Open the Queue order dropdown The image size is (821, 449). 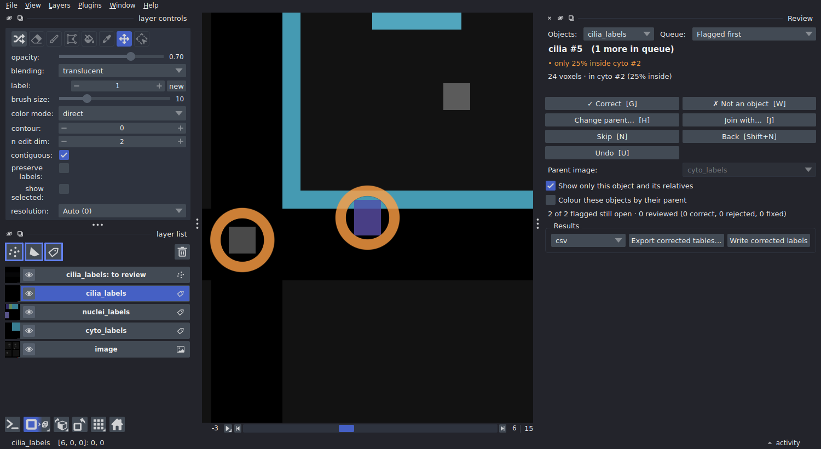754,34
